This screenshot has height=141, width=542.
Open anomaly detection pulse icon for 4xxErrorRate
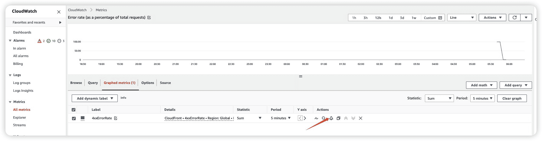[316, 118]
